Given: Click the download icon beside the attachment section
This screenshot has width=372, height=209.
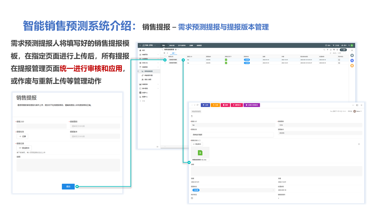Looking at the screenshot, I should (359, 144).
